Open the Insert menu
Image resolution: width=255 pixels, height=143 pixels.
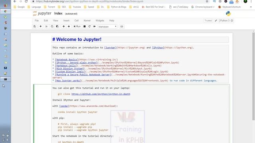pos(67,21)
